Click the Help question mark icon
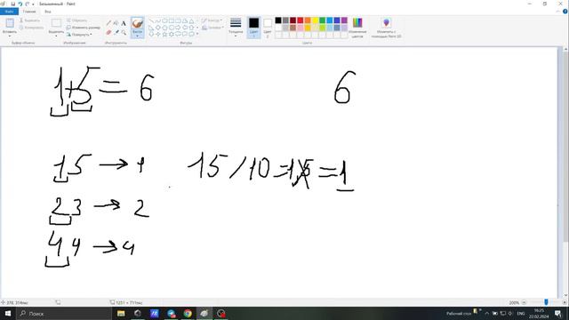This screenshot has height=320, width=569. (x=565, y=12)
